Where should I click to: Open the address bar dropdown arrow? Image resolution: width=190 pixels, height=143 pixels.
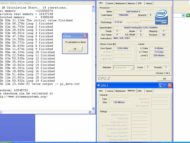(x=183, y=15)
